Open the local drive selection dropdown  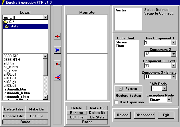(x=45, y=17)
